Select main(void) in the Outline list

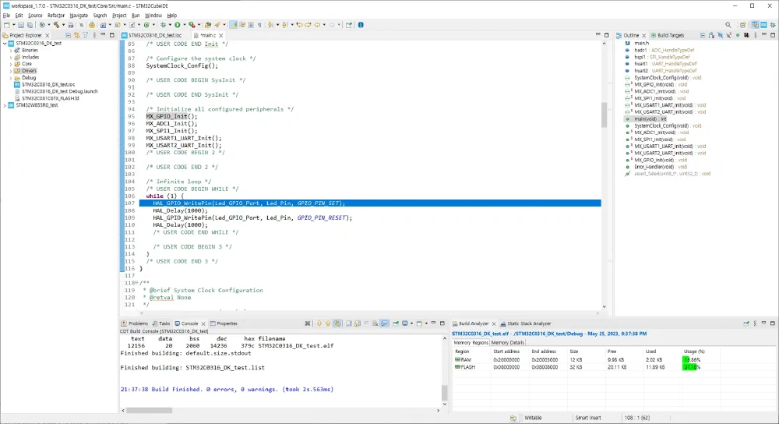click(650, 118)
